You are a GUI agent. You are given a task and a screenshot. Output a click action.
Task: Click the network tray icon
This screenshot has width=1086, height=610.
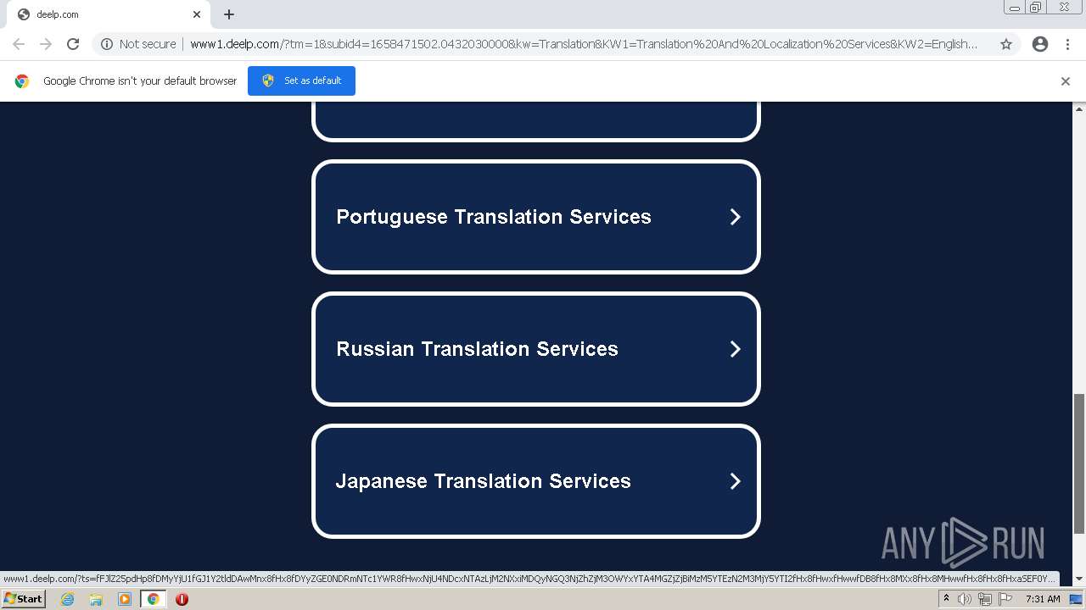coord(985,599)
